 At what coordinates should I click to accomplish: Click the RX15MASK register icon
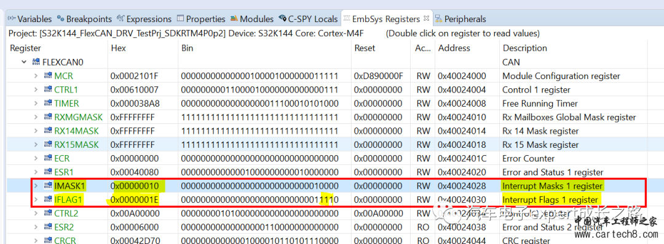48,145
